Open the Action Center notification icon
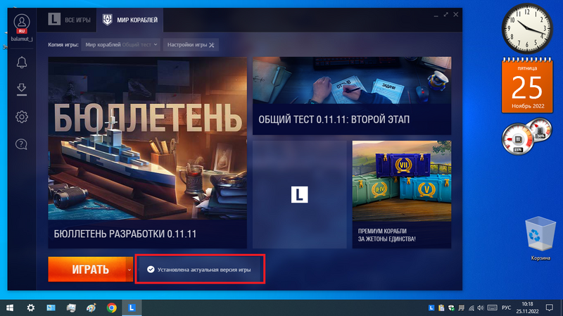Screen dimensions: 563x316 (550, 308)
